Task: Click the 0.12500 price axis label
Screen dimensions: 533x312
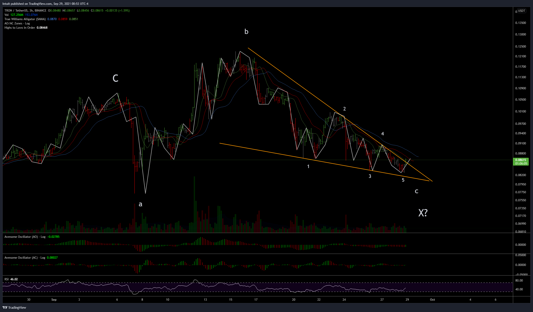Action: 520,47
